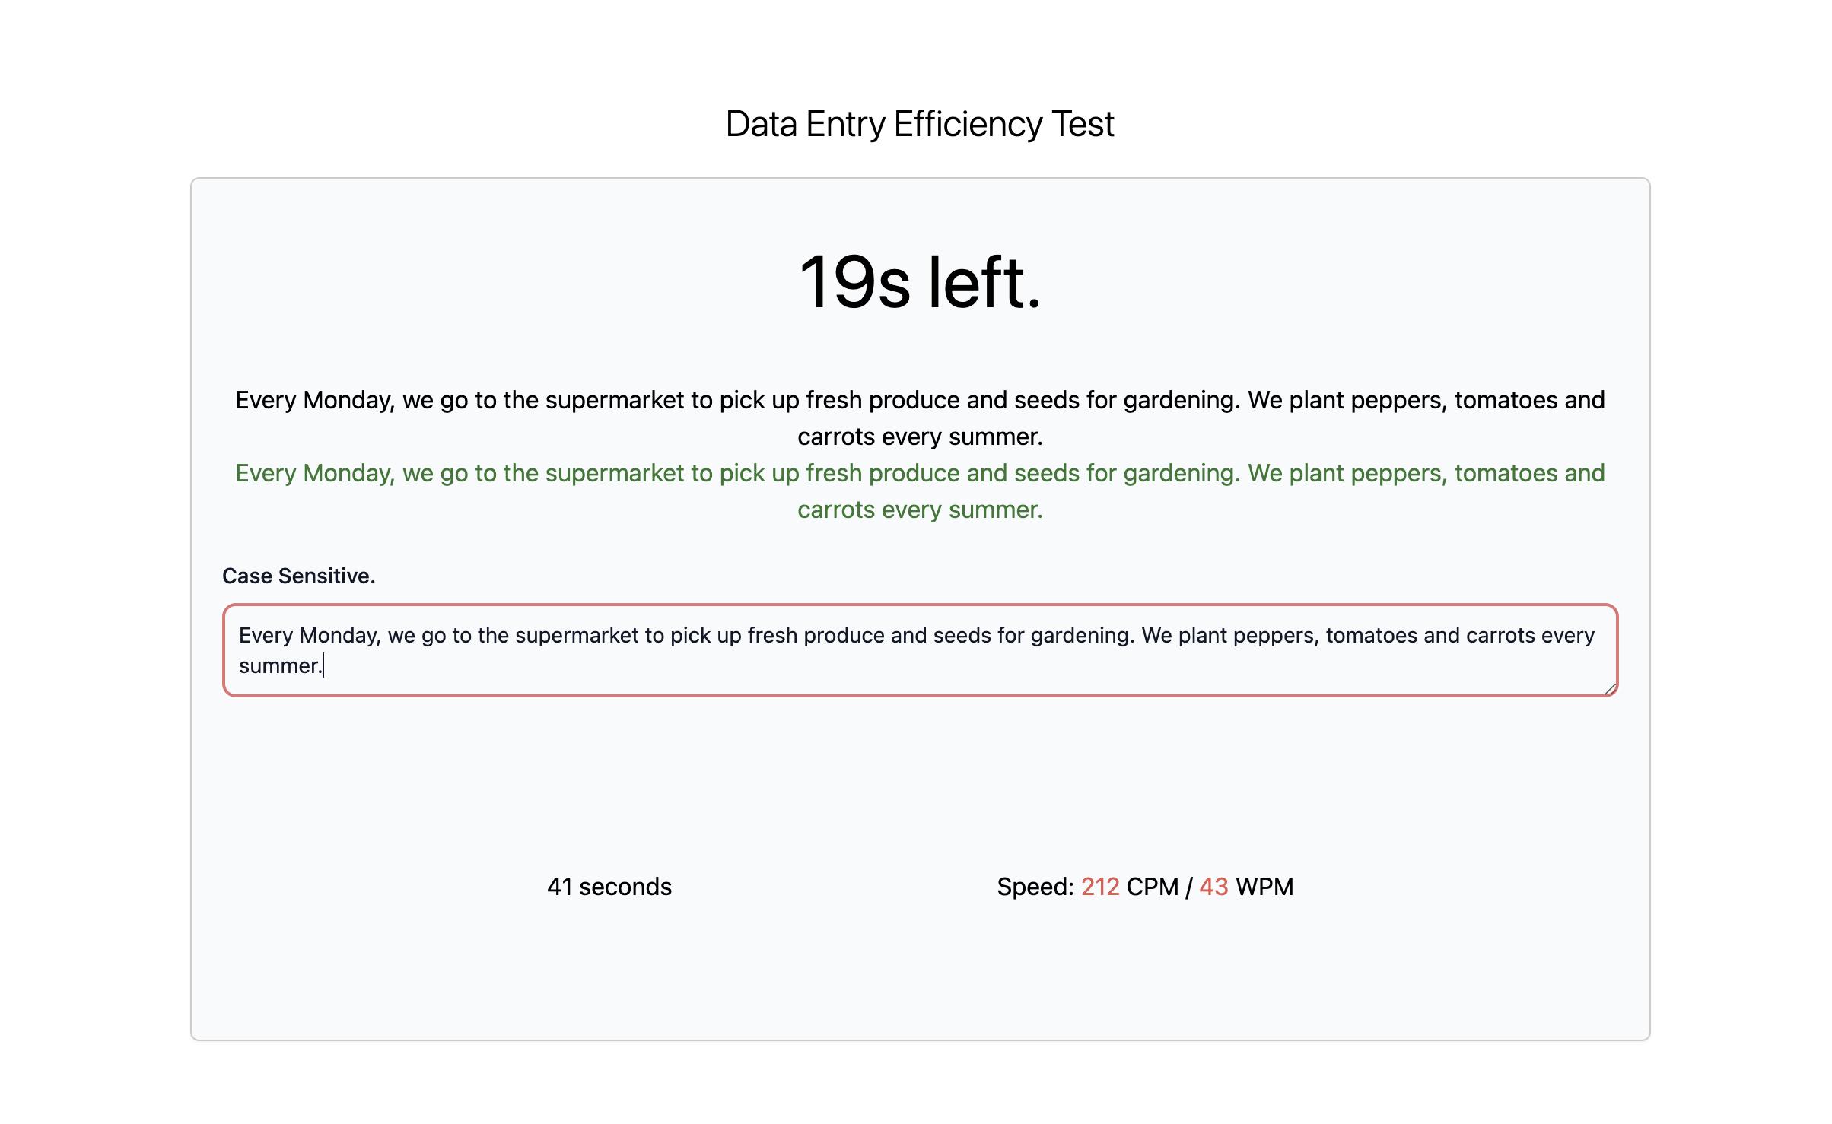Click the Case Sensitive label
This screenshot has height=1124, width=1832.
point(299,576)
